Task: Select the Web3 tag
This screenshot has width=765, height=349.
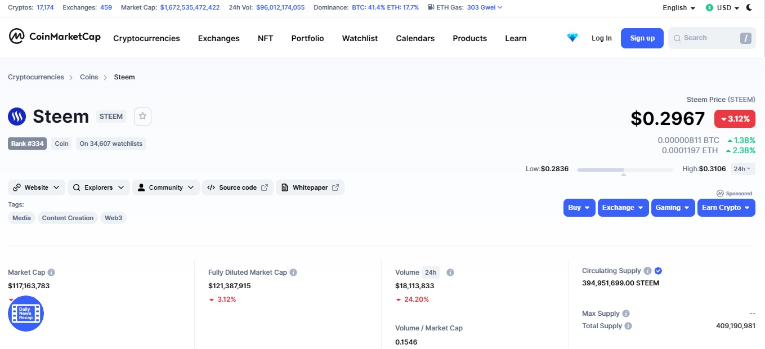Action: tap(113, 218)
